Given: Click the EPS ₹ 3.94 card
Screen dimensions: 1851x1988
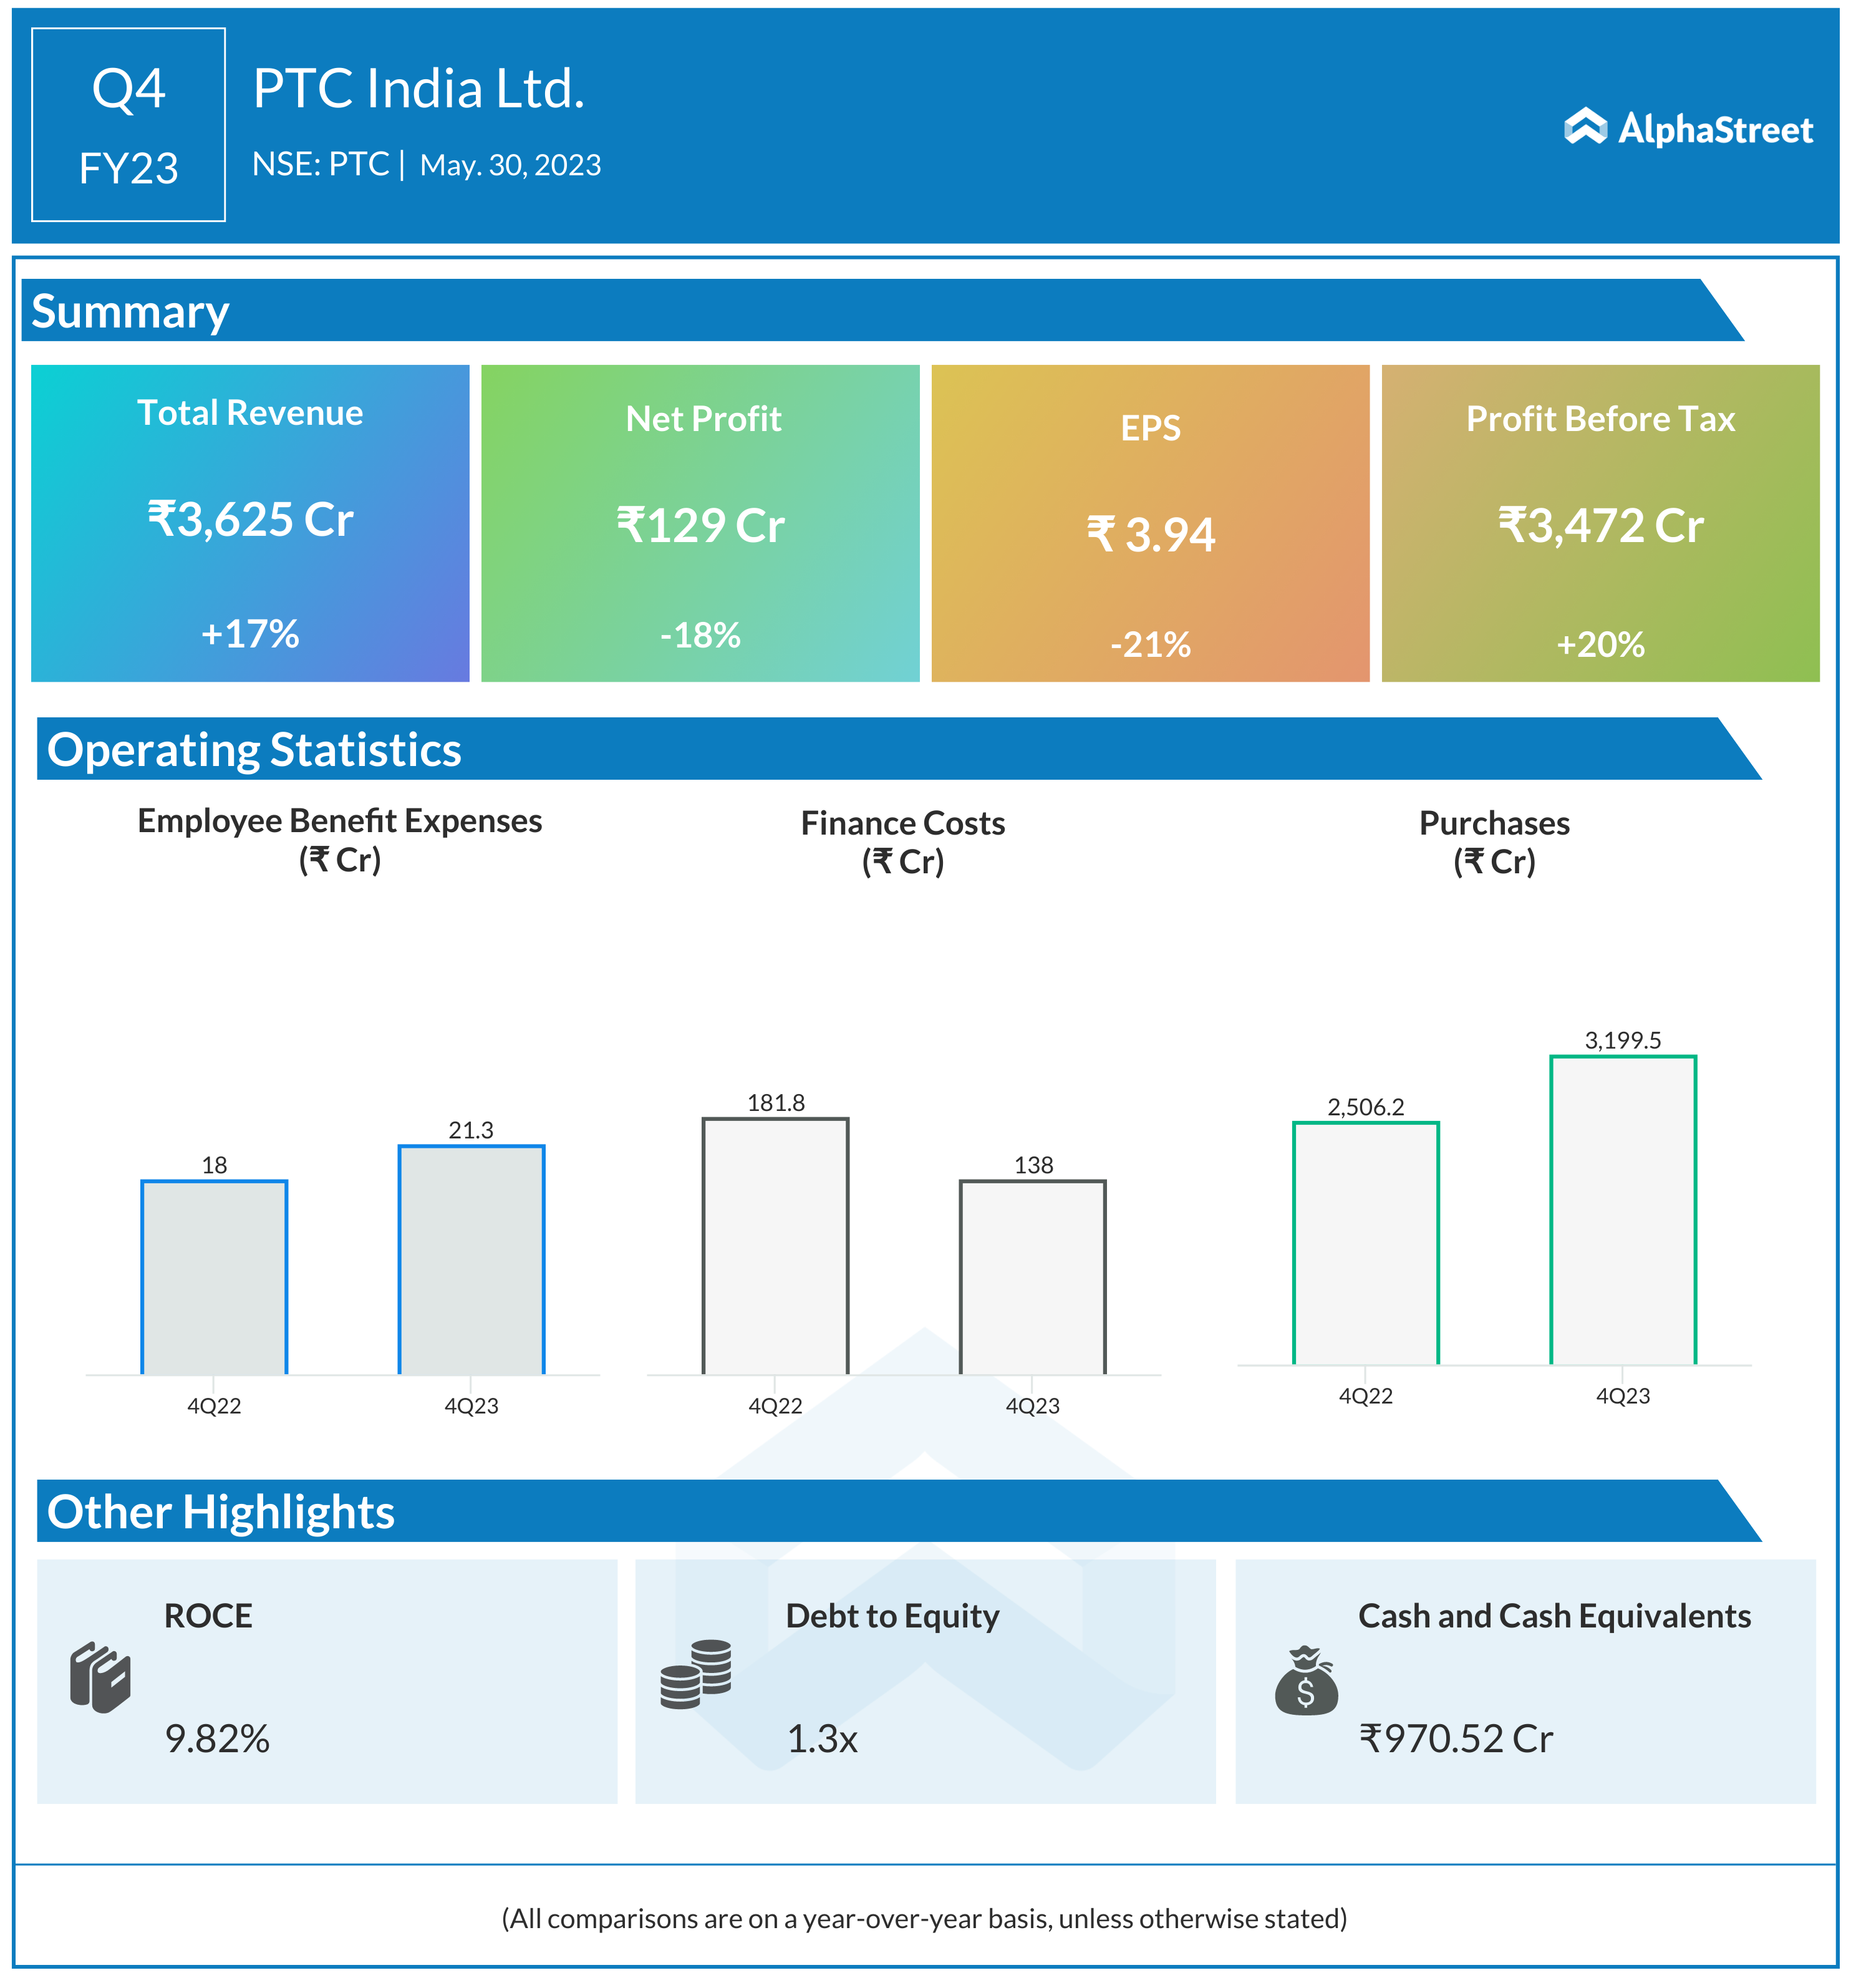Looking at the screenshot, I should tap(1150, 523).
